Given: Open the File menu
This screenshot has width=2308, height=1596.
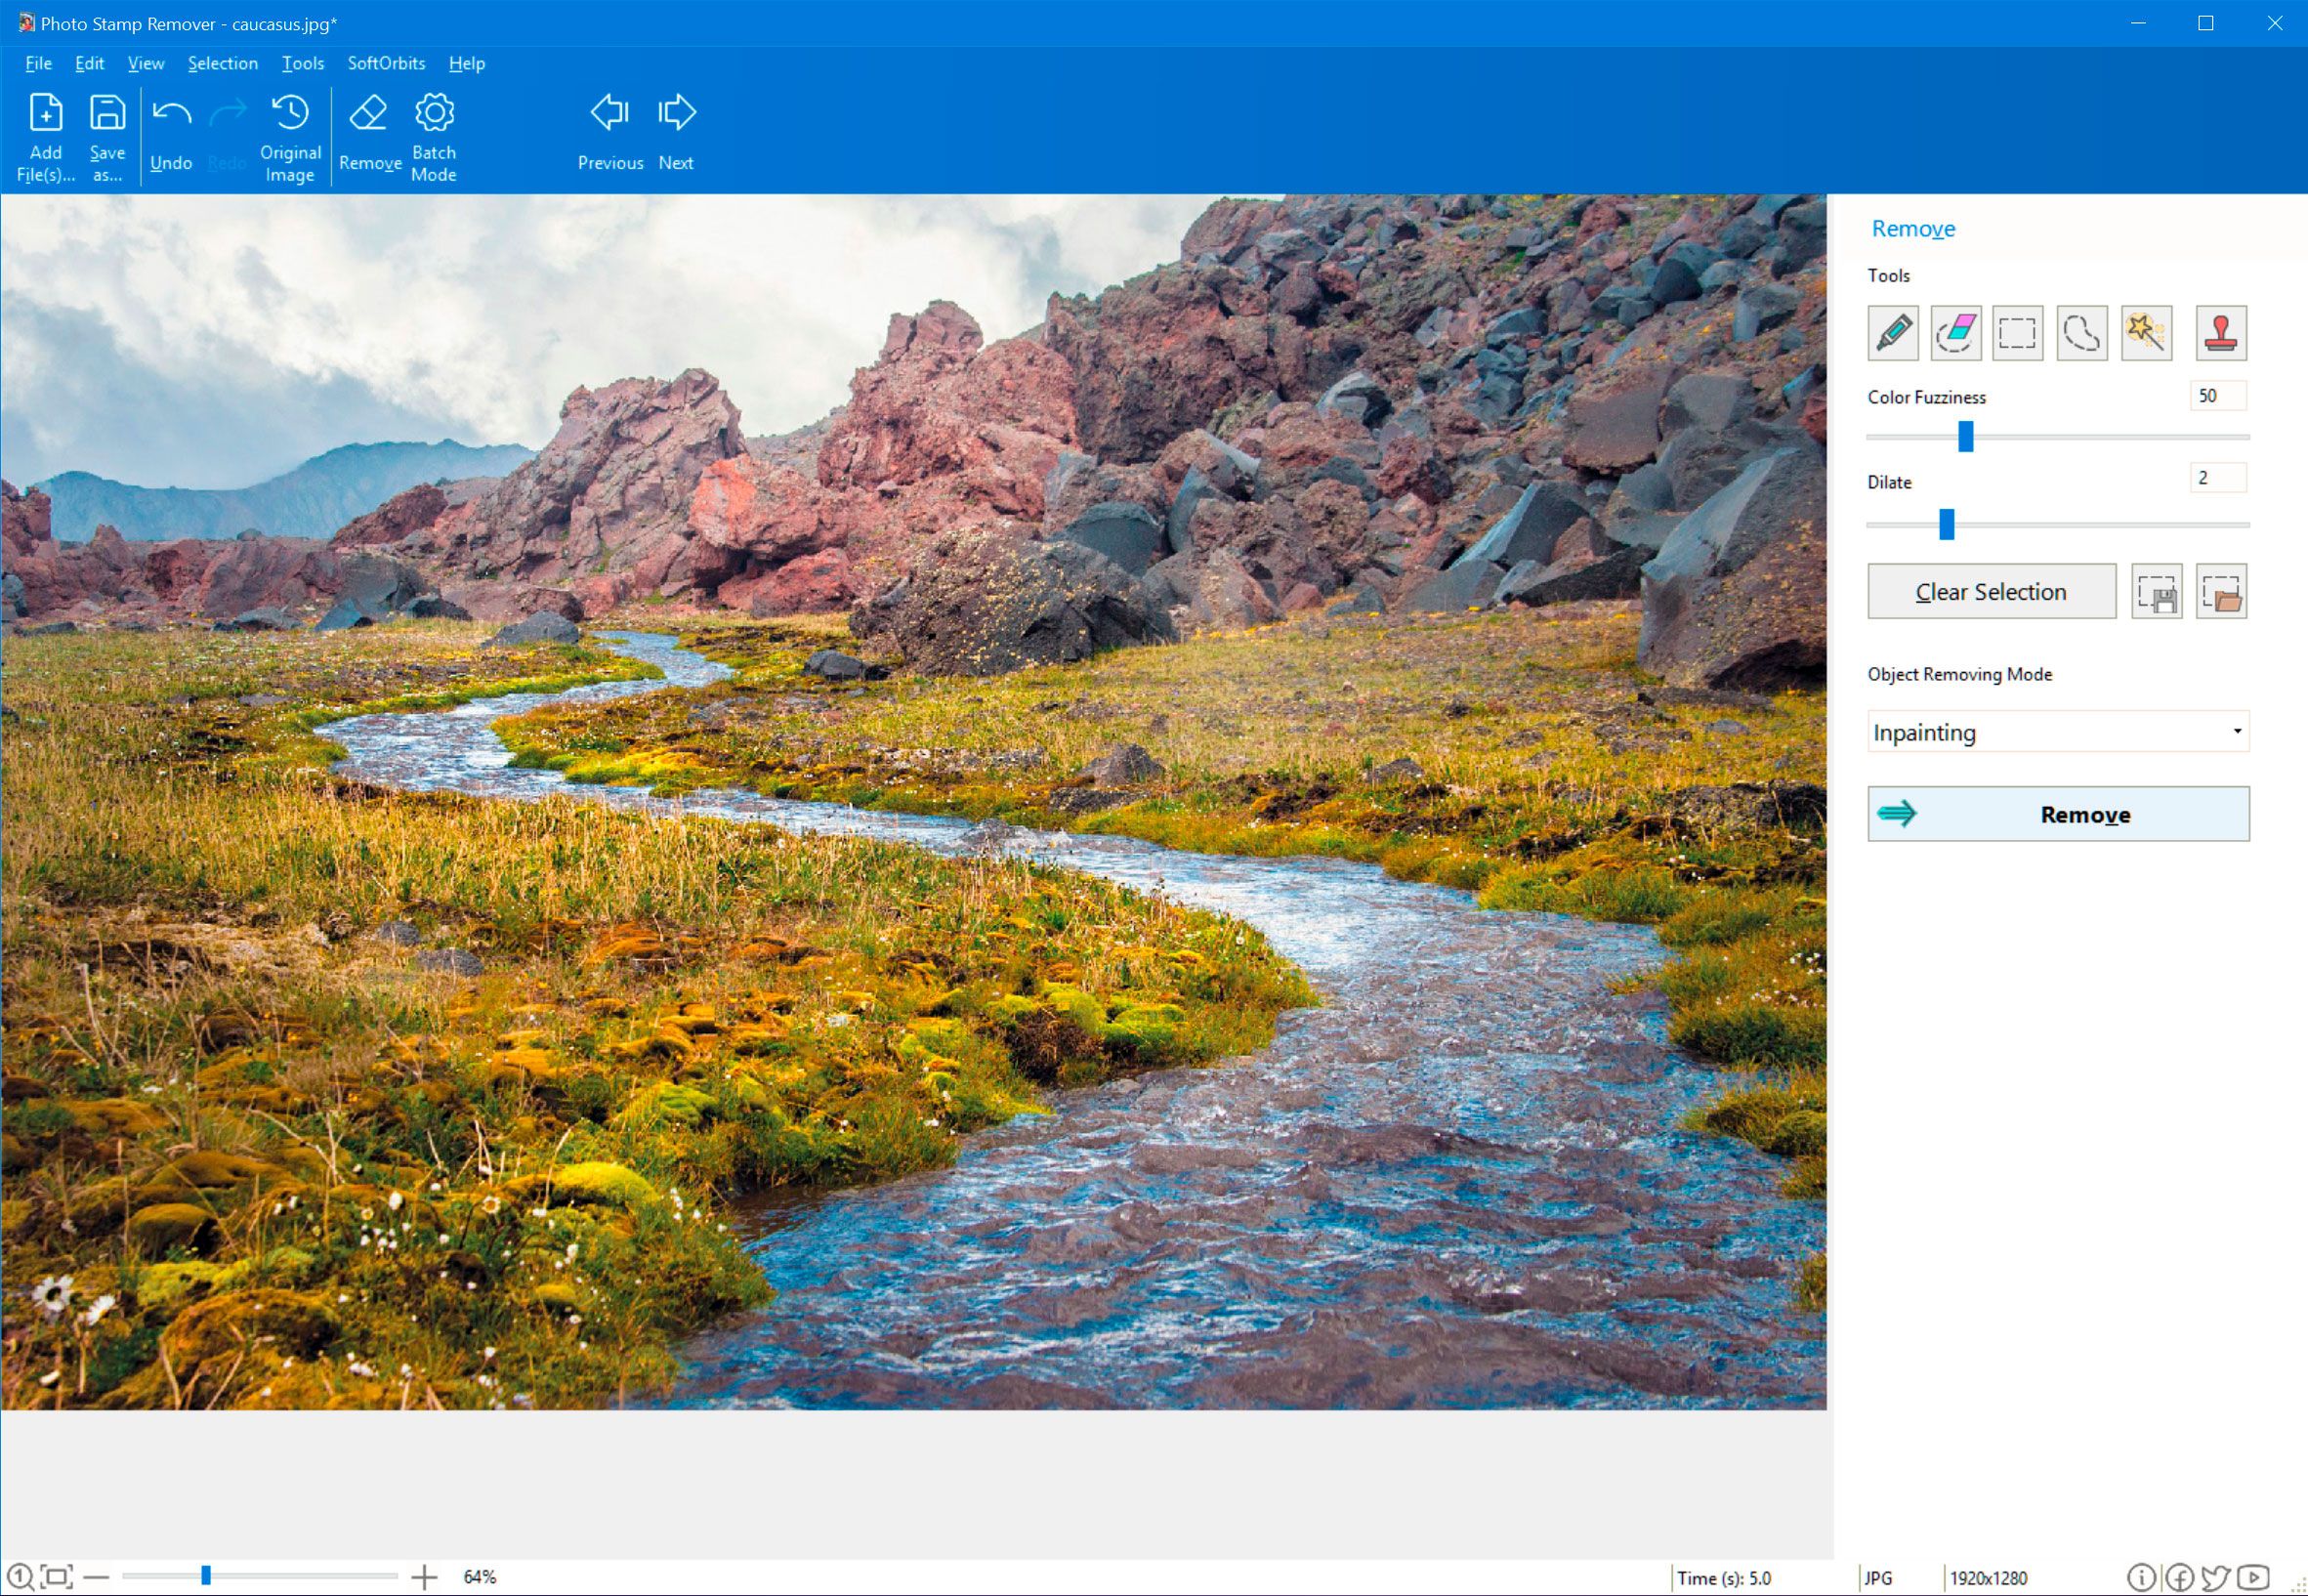Looking at the screenshot, I should (x=37, y=64).
